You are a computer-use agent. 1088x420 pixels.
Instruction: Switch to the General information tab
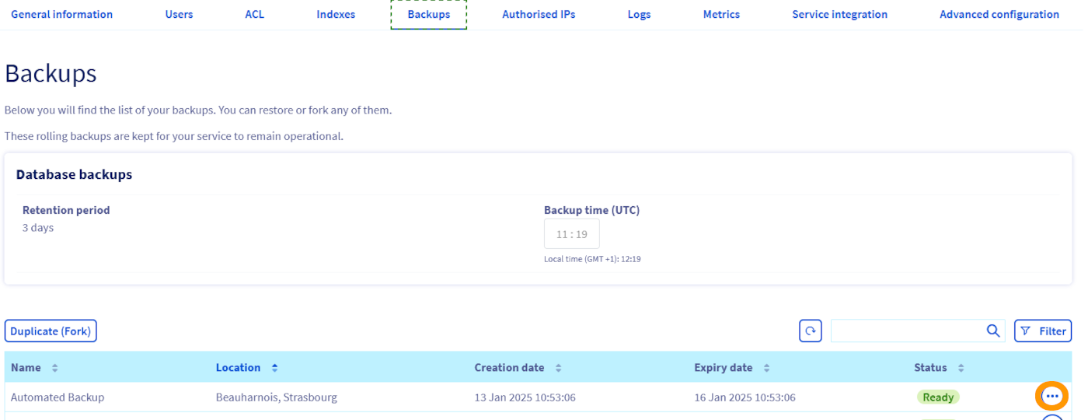click(x=61, y=14)
